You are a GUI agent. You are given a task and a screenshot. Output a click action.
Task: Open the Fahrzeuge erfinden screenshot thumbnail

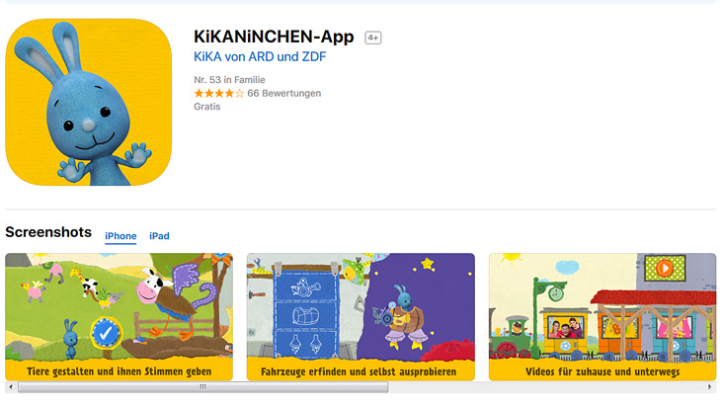[x=360, y=316]
